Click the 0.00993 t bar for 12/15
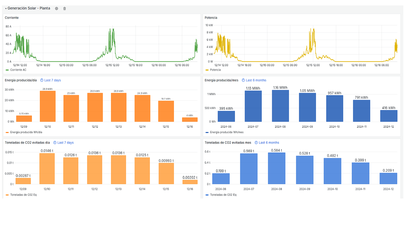The height and width of the screenshot is (228, 405). [166, 174]
